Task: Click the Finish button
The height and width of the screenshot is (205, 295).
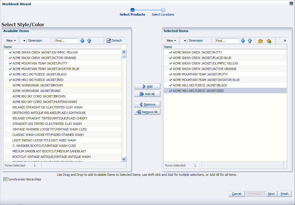Action: [x=285, y=194]
